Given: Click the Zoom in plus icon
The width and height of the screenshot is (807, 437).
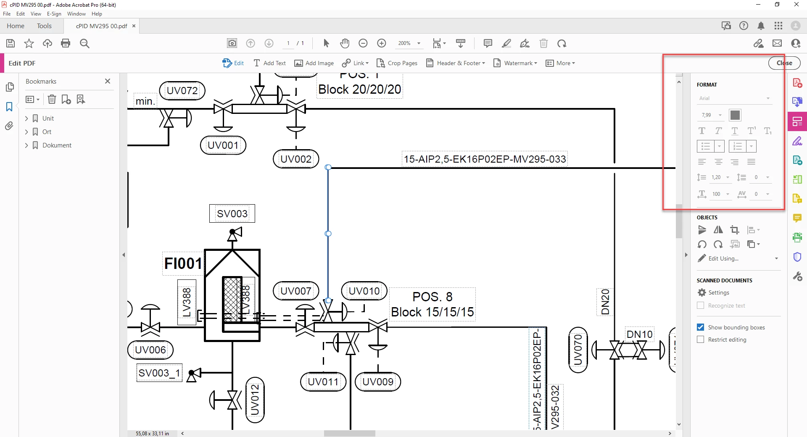Looking at the screenshot, I should (382, 43).
